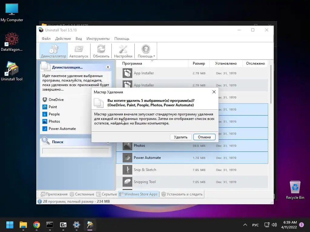This screenshot has height=232, width=310.
Task: Switch to the Системные tab
Action: (82, 194)
